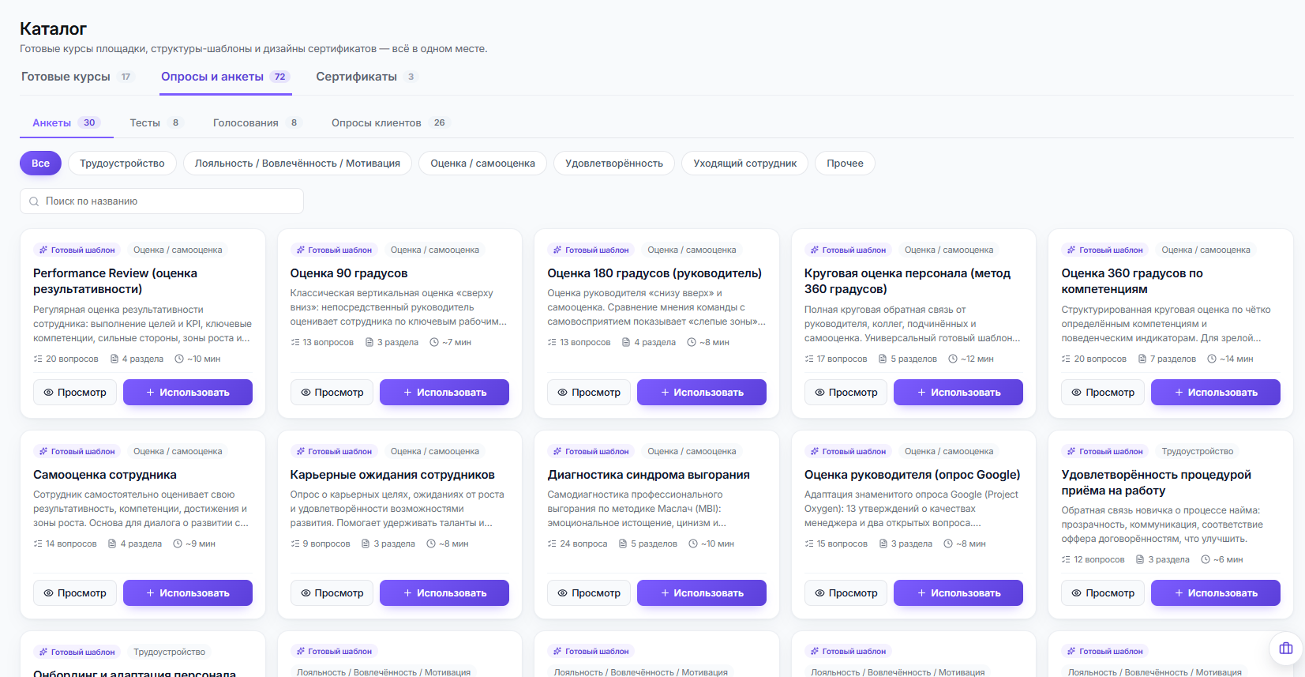
Task: Click questions list icon on Оценка 360 card
Action: [1066, 359]
